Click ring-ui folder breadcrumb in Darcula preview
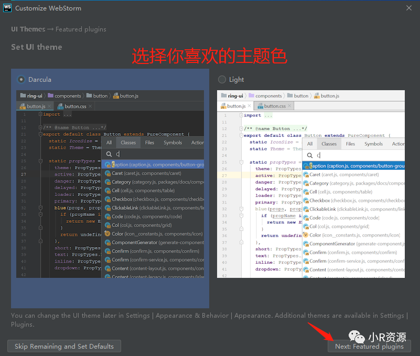420x356 pixels. (31, 95)
